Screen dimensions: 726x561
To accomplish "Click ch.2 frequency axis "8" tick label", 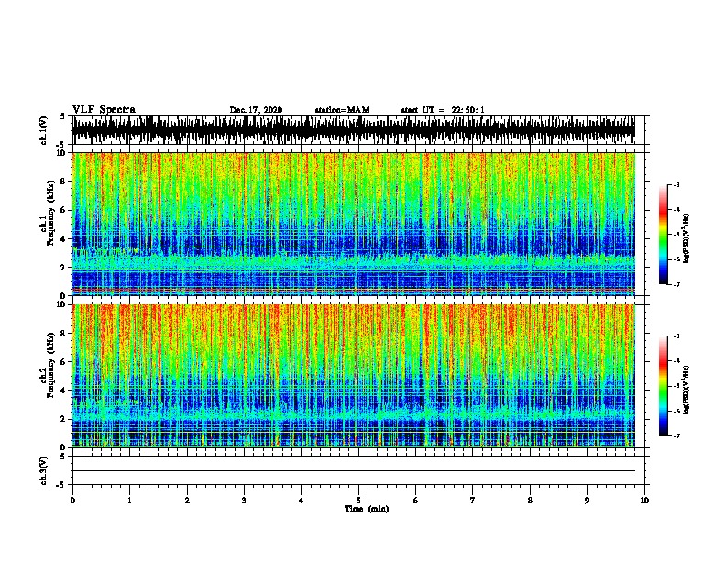I will pos(63,333).
